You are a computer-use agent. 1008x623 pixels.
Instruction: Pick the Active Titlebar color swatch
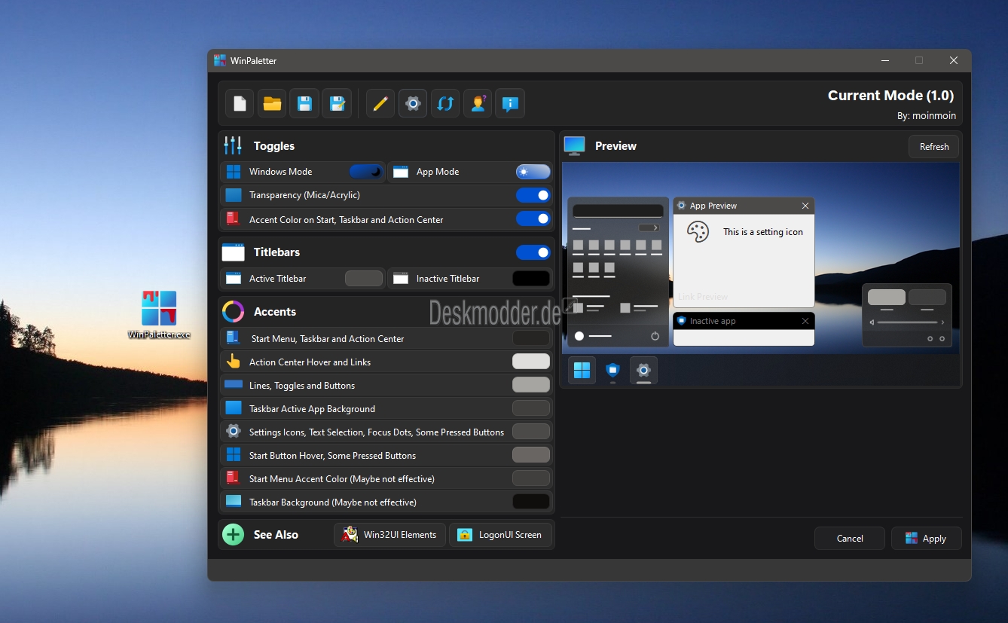tap(364, 279)
